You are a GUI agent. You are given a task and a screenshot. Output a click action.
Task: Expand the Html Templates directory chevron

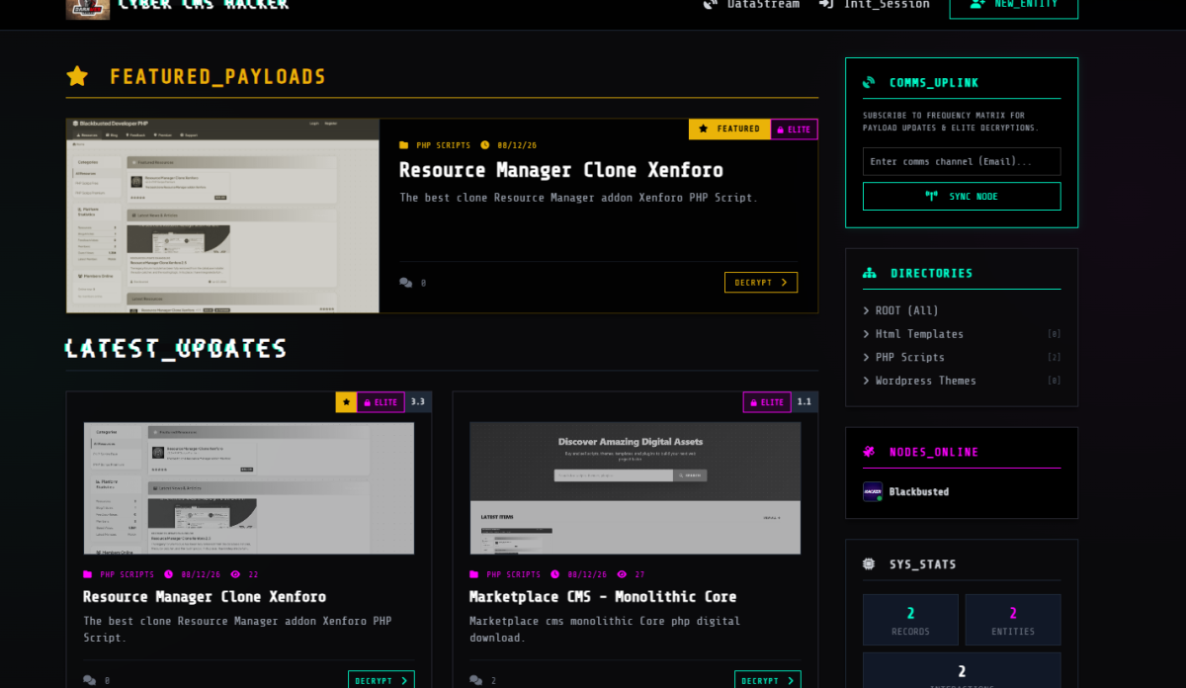coord(867,334)
